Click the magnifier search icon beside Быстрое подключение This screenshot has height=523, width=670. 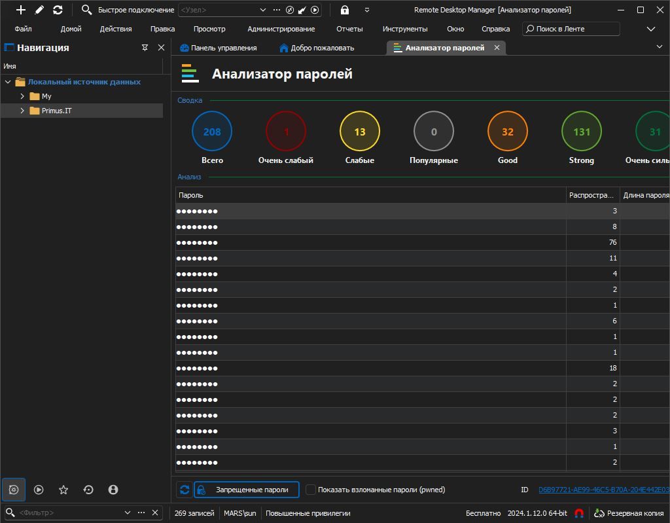[x=86, y=10]
